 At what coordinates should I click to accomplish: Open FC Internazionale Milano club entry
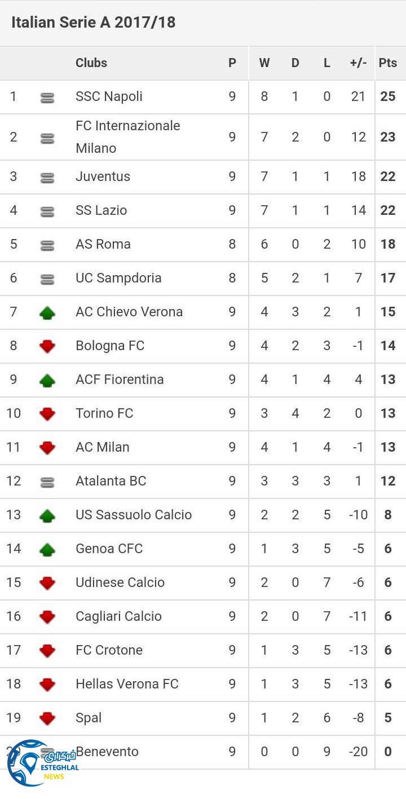click(x=127, y=137)
